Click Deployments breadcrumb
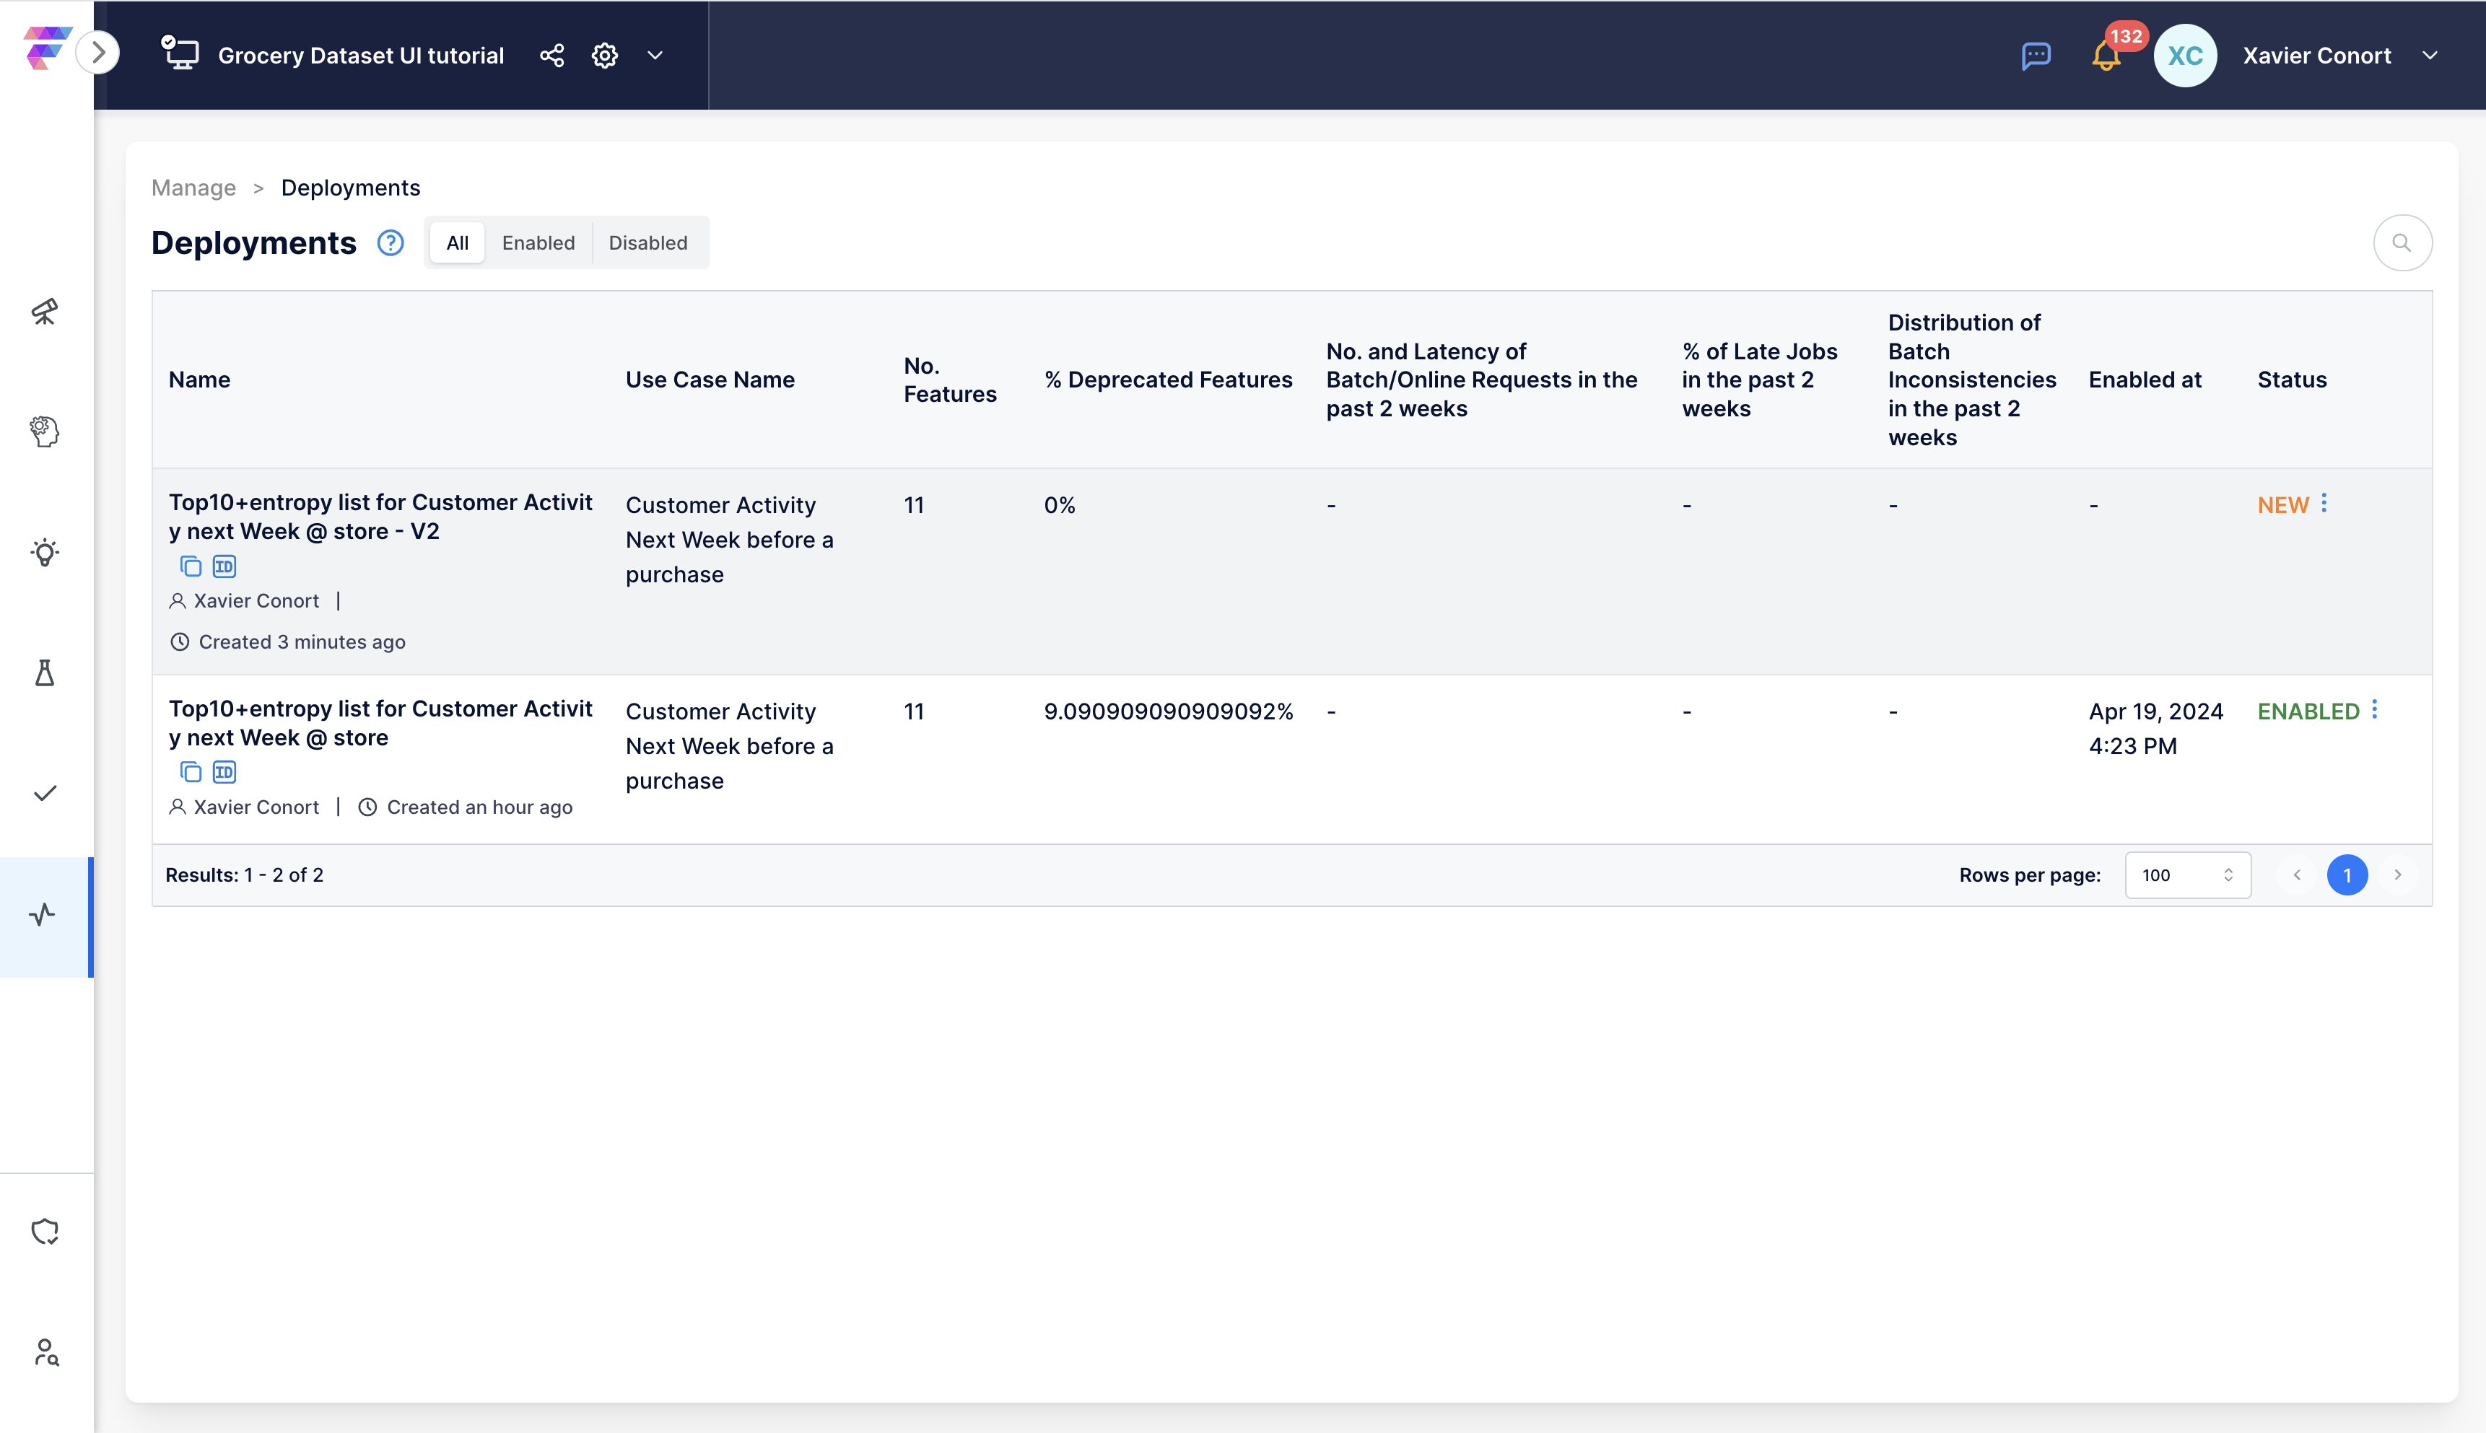Screen dimensions: 2486x1433 [x=351, y=188]
